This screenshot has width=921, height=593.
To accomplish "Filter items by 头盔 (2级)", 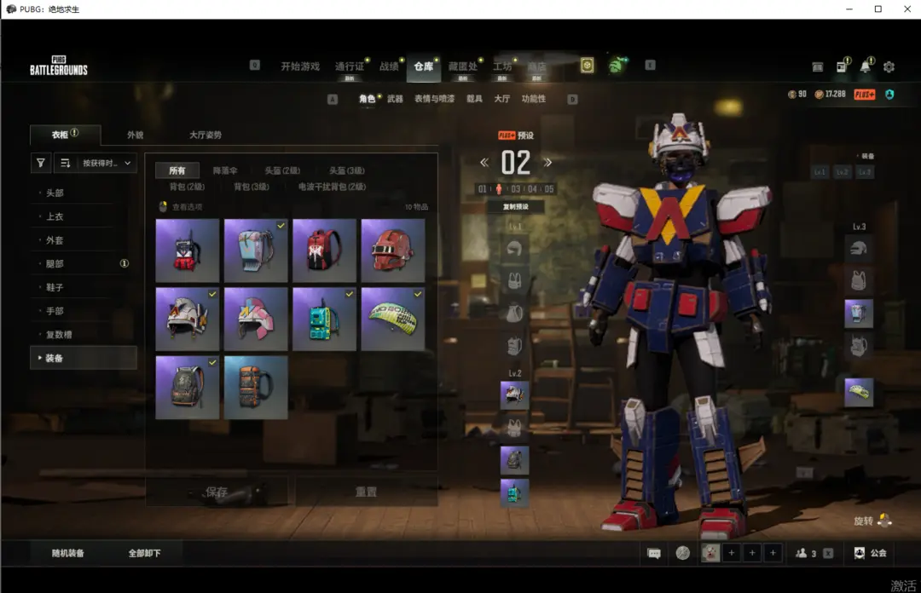I will (x=282, y=170).
